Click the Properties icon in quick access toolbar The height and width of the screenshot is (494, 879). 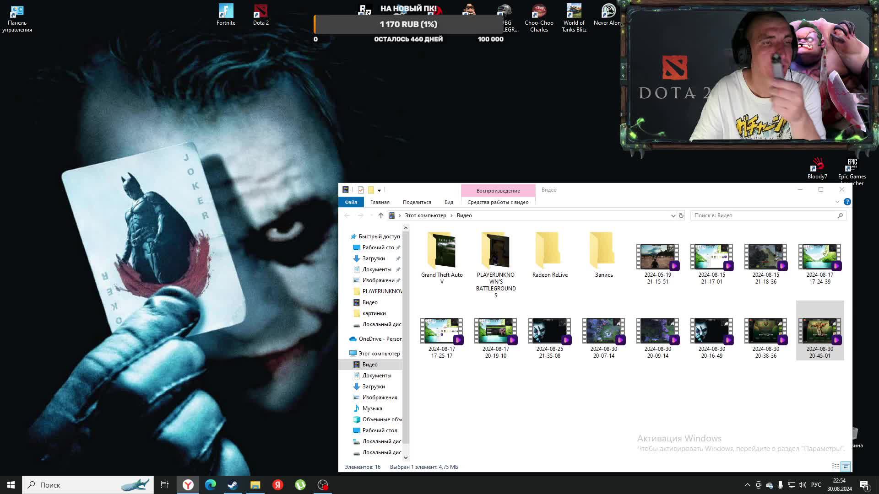tap(361, 190)
